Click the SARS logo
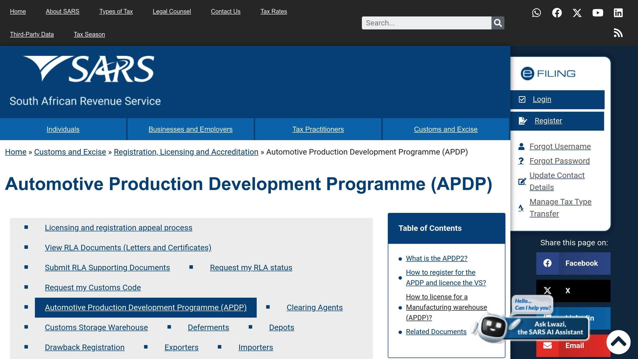This screenshot has height=359, width=638. click(x=89, y=69)
